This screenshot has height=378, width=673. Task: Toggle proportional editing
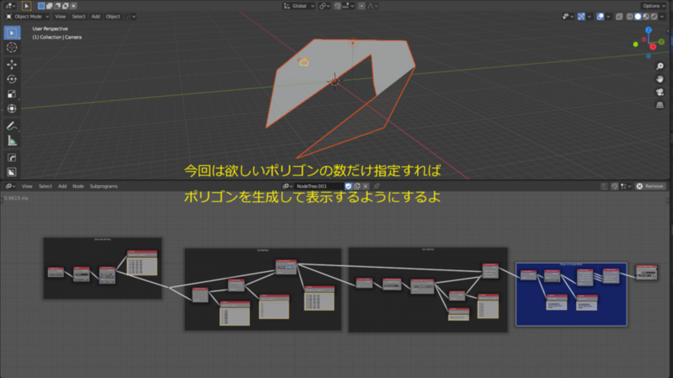click(362, 6)
